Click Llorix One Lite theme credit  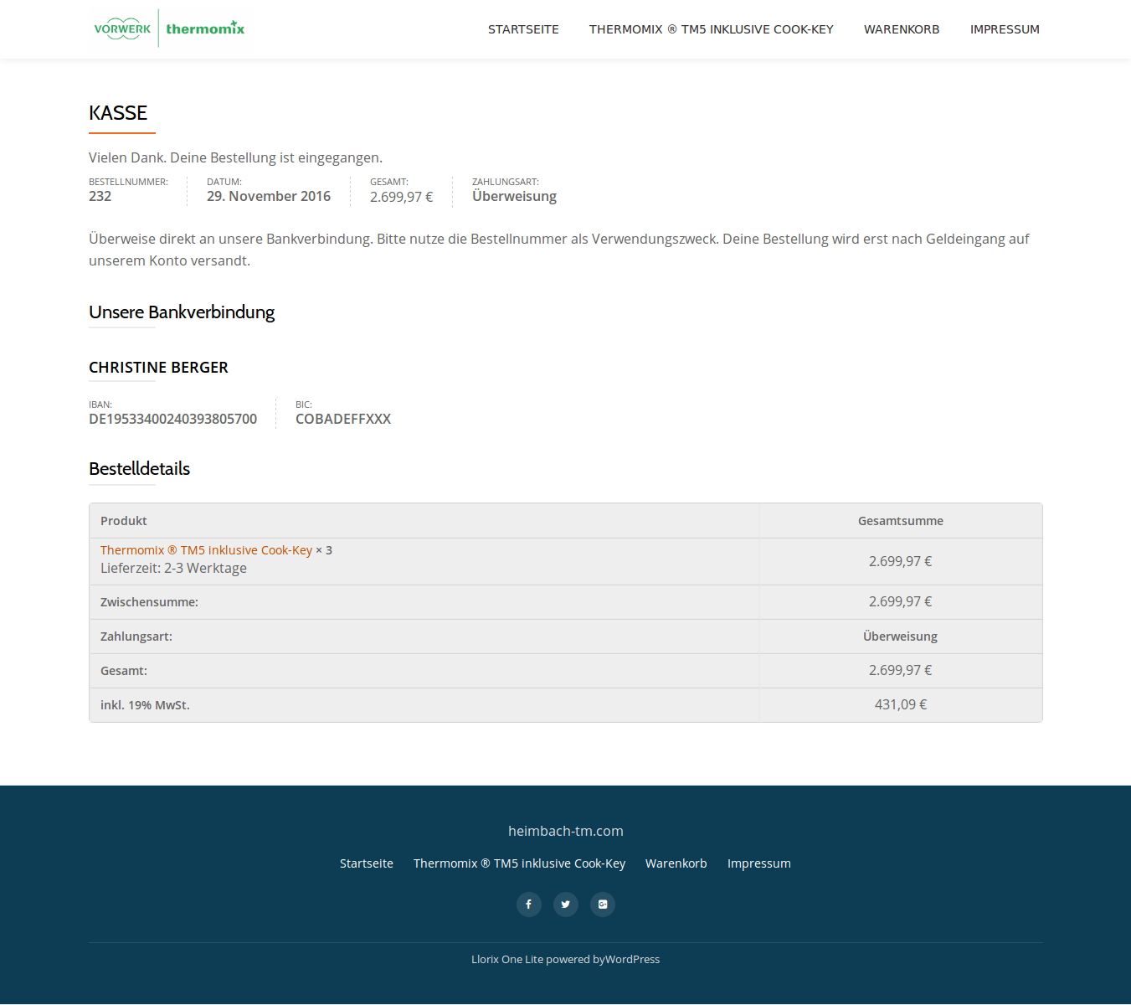pos(507,960)
